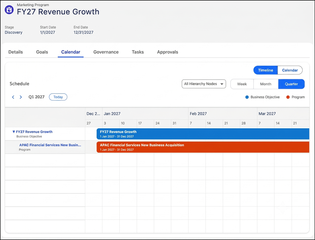Click the FY27 Revenue Growth page title
315x240 pixels.
[58, 12]
